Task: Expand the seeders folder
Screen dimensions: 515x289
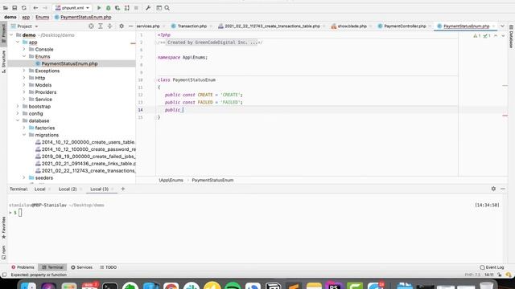Action: pyautogui.click(x=24, y=178)
